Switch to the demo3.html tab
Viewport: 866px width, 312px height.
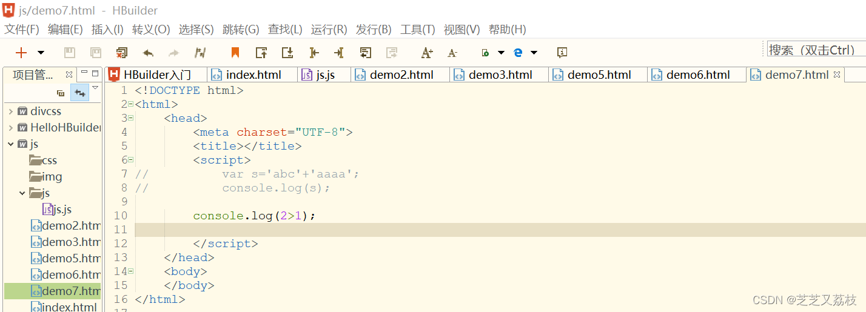[500, 75]
